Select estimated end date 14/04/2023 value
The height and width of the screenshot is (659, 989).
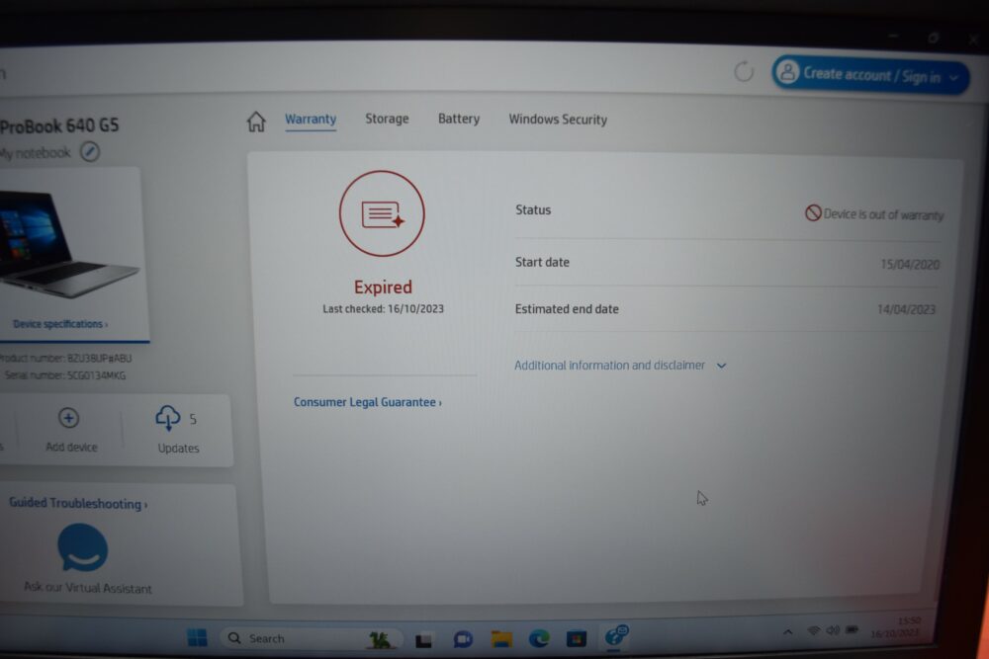[906, 309]
